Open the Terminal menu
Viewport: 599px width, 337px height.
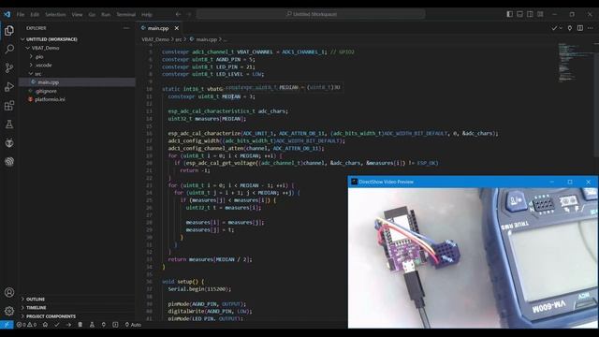[125, 14]
